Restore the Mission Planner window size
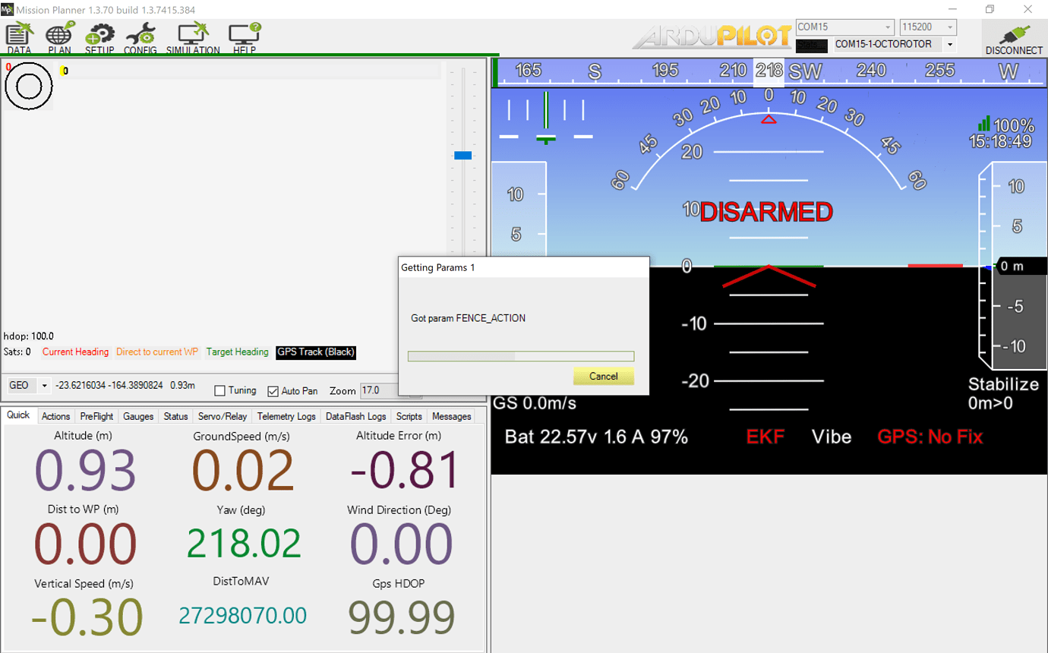This screenshot has width=1048, height=653. [990, 9]
